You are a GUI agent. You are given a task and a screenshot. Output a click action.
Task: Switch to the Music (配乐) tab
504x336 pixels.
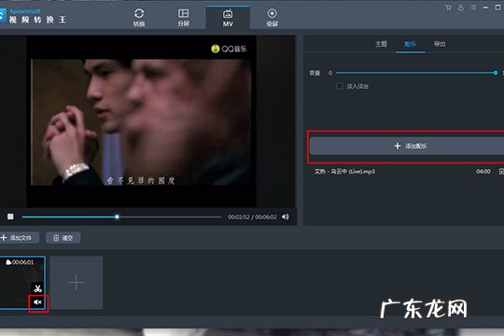[x=410, y=44]
